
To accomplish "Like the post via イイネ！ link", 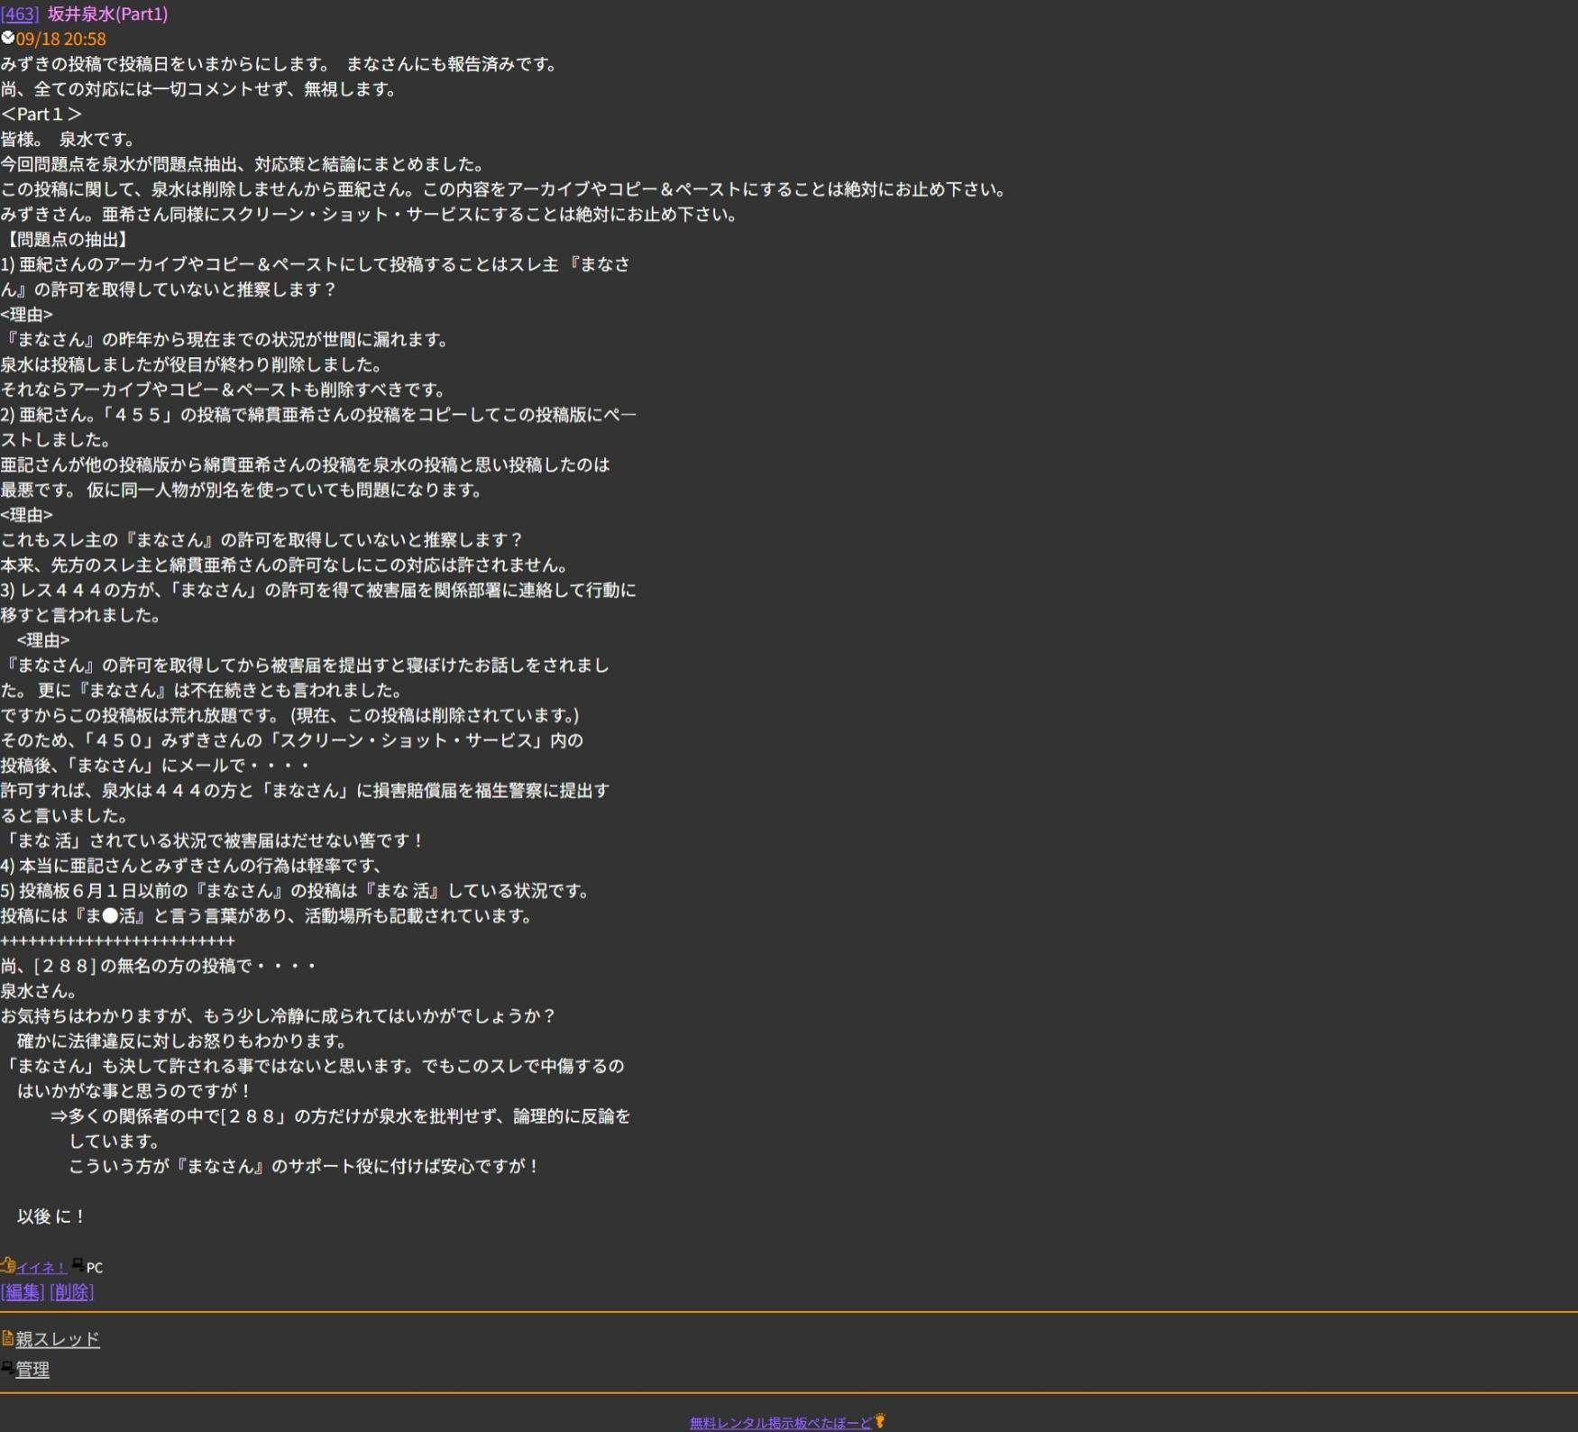I will 41,1267.
